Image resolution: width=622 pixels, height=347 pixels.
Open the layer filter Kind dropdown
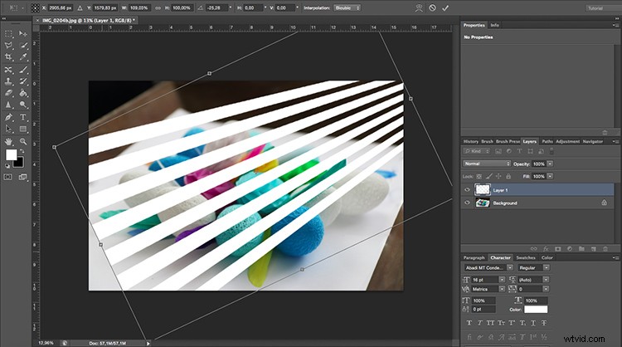(477, 151)
